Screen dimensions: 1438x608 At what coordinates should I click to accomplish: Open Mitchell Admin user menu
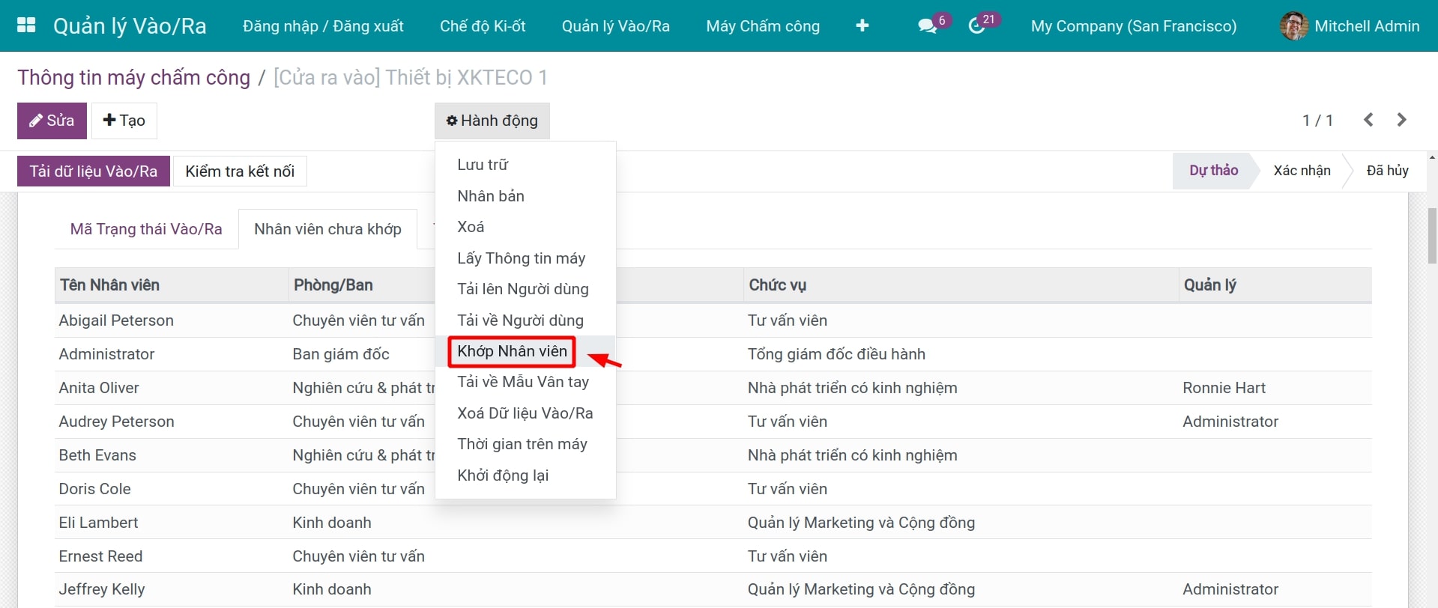1350,25
